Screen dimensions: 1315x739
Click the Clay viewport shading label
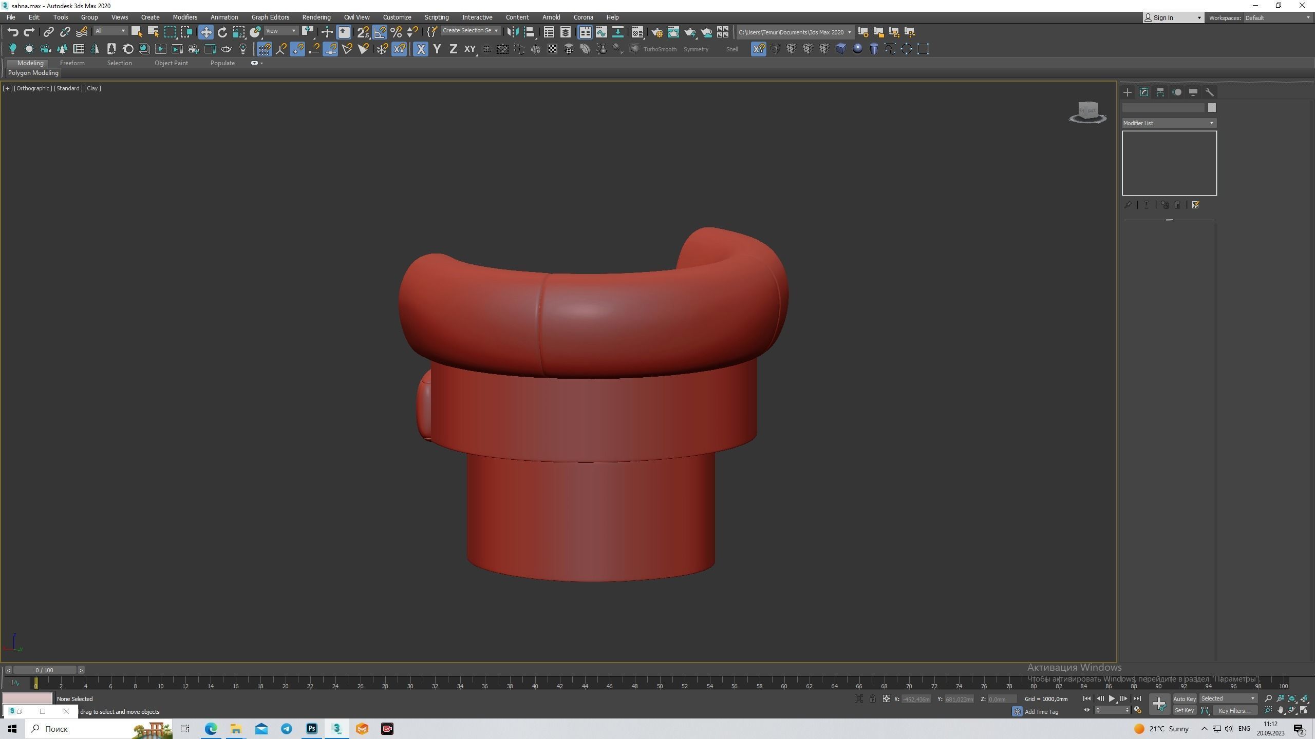coord(92,88)
